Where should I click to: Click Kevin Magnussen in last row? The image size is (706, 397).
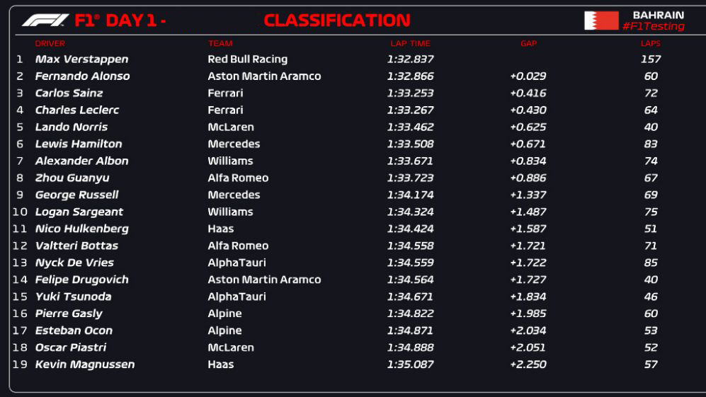tap(85, 364)
